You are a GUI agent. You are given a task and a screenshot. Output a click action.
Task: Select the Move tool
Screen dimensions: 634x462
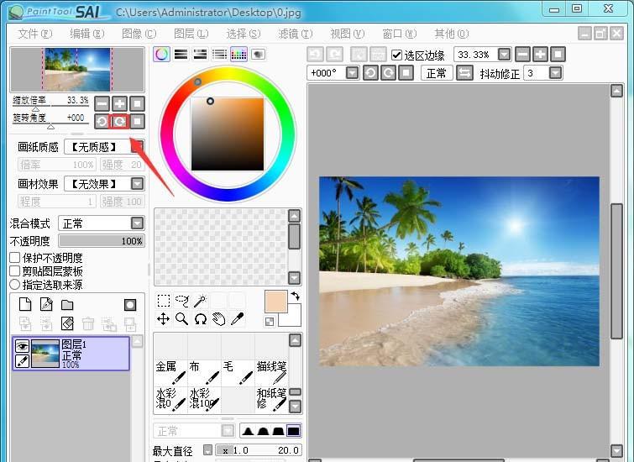164,319
